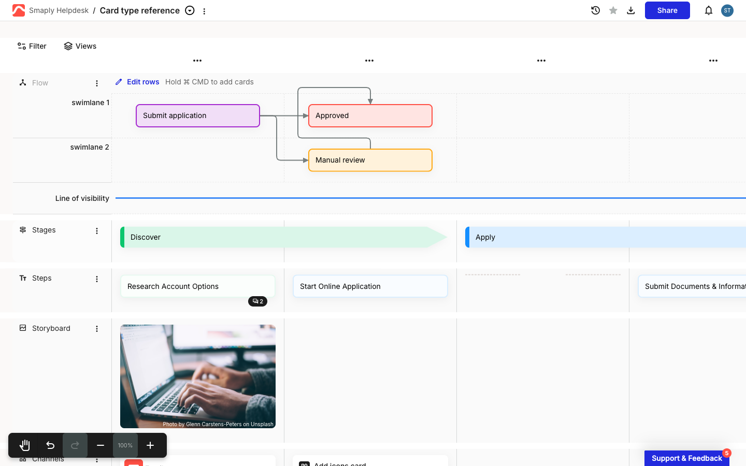The height and width of the screenshot is (466, 746).
Task: Select the Apply stage card
Action: coord(606,237)
